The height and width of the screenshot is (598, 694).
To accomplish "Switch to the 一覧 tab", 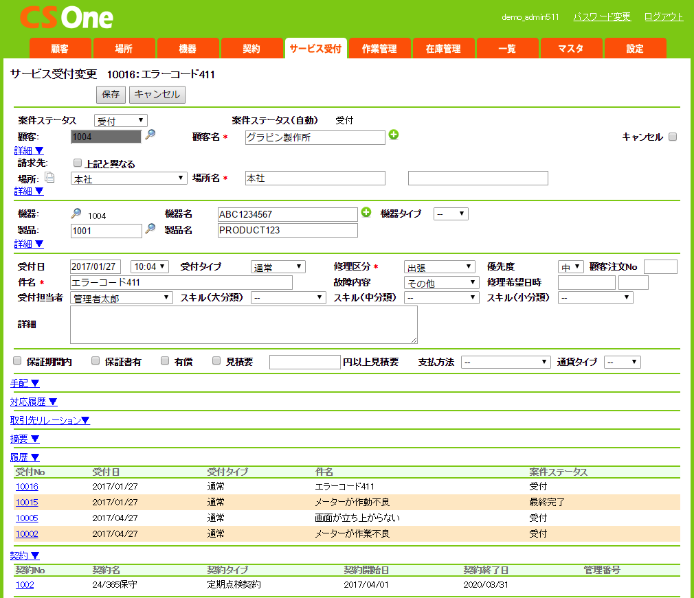I will [x=508, y=48].
